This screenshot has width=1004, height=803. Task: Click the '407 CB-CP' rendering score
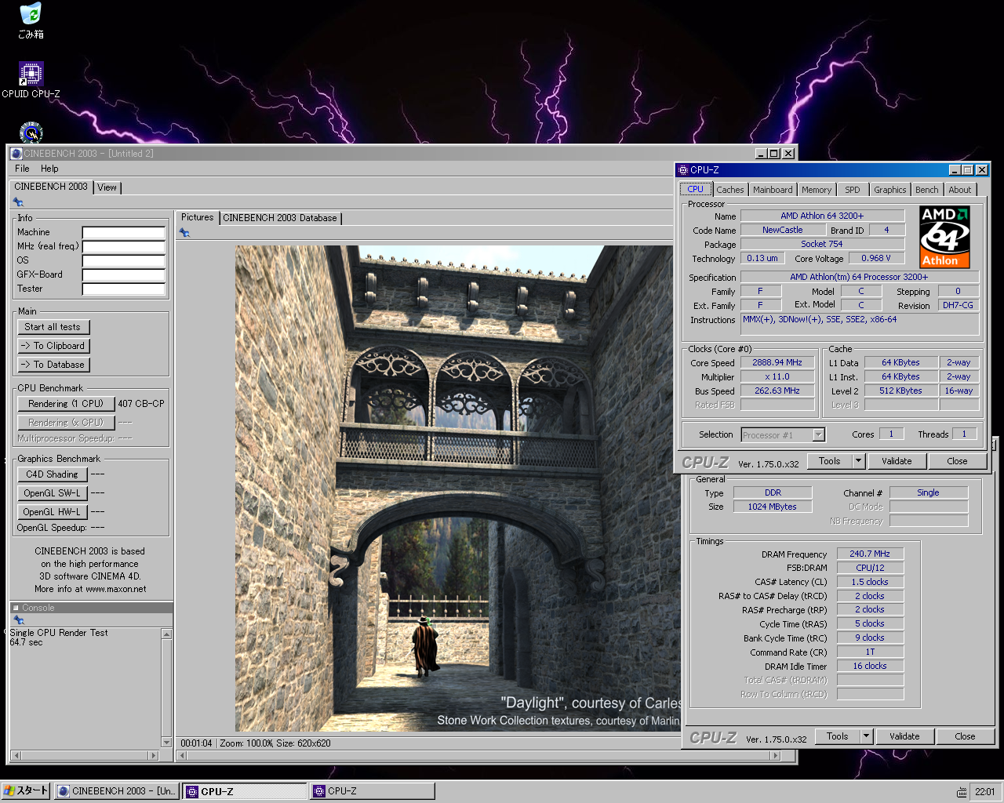coord(141,404)
